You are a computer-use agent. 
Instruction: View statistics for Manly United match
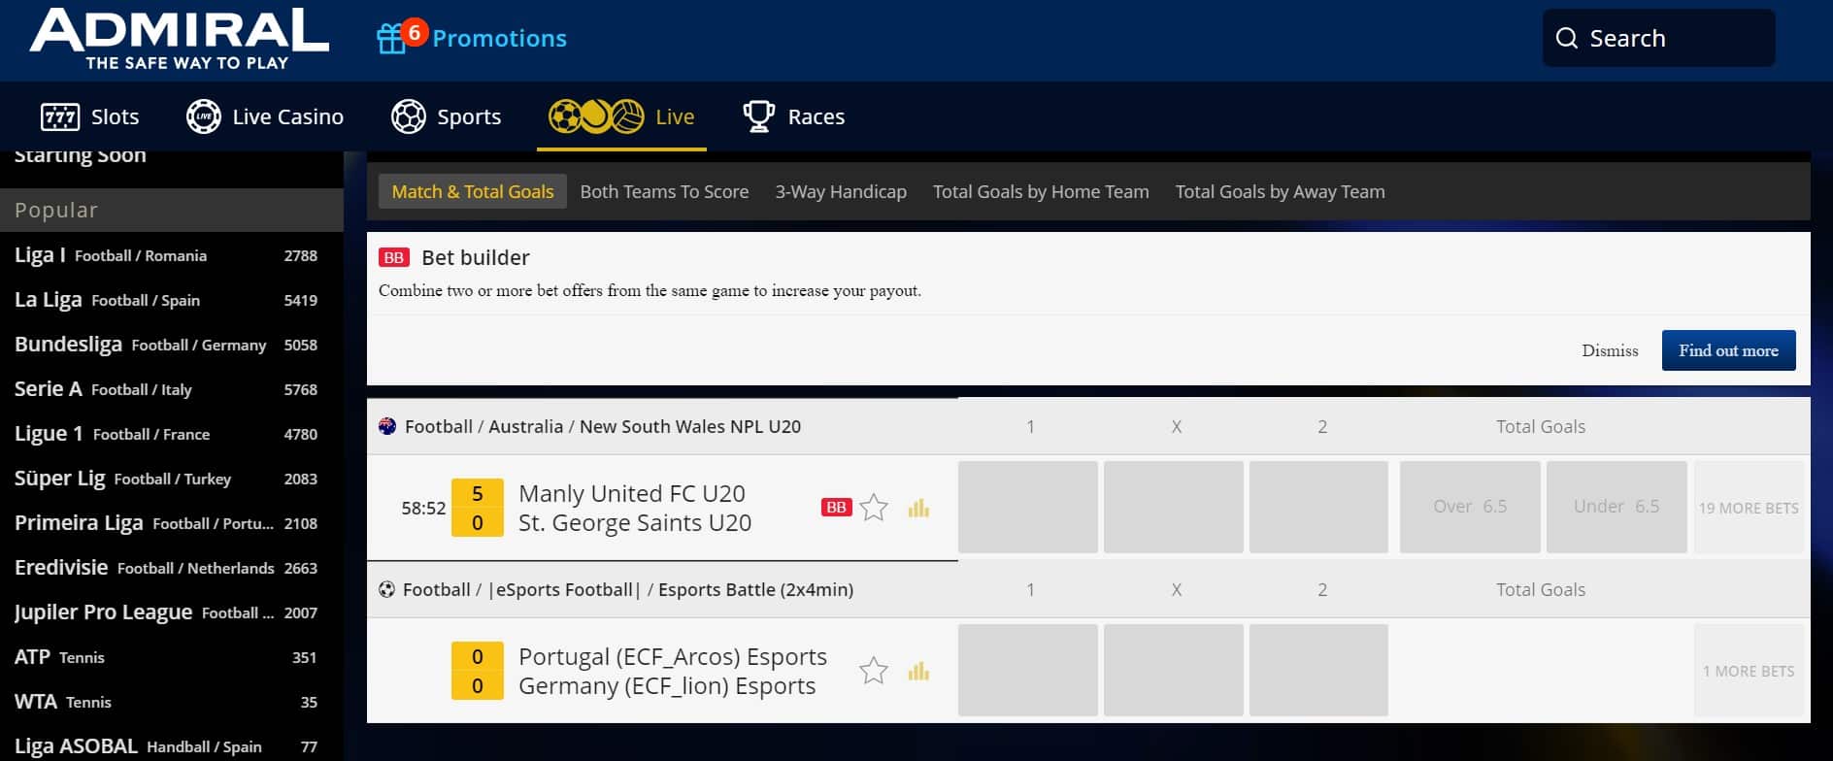918,508
